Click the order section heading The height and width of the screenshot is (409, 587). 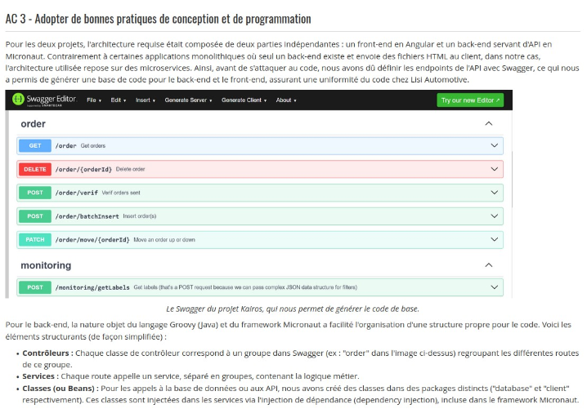point(33,124)
